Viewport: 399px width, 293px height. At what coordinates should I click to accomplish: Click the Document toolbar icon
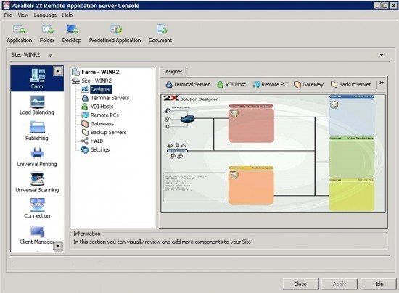(160, 33)
